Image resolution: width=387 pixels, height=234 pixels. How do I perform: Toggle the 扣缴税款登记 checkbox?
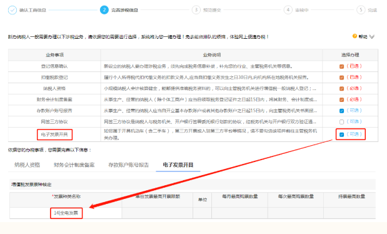coord(341,78)
